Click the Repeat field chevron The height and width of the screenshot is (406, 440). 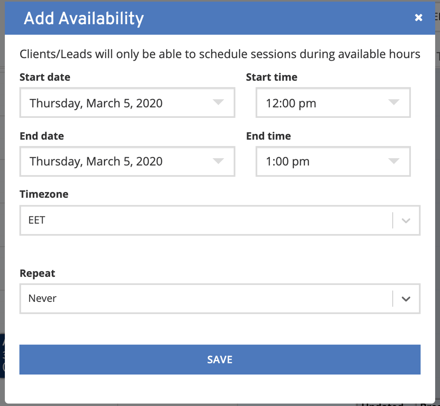click(405, 298)
